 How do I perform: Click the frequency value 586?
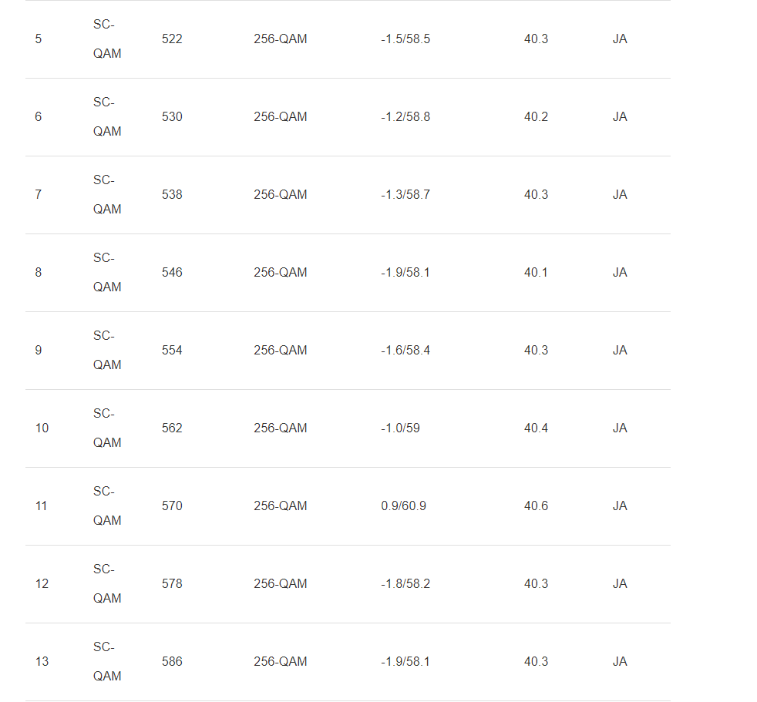tap(172, 662)
